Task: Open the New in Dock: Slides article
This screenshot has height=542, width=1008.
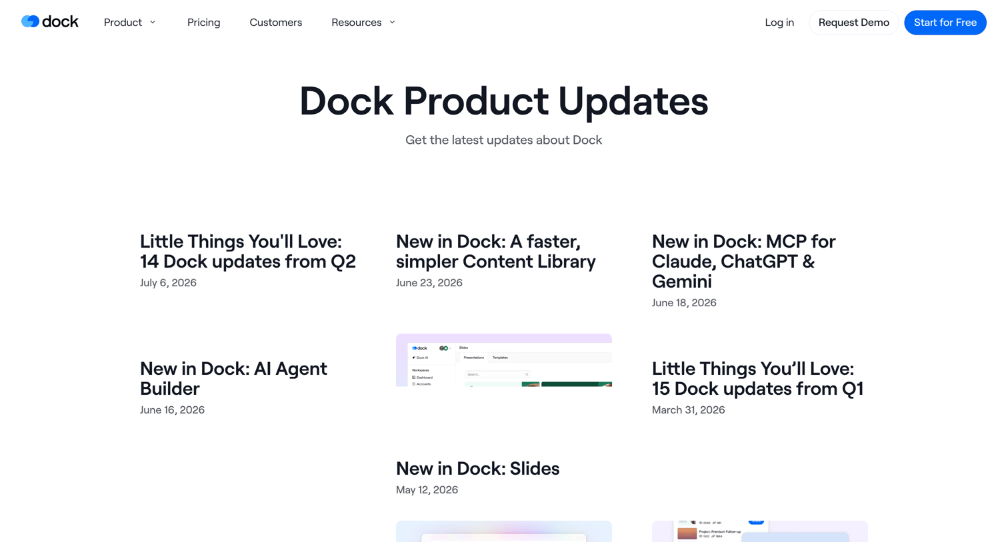Action: [x=477, y=468]
